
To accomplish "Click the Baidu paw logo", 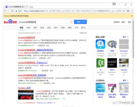I will [x=10, y=21].
